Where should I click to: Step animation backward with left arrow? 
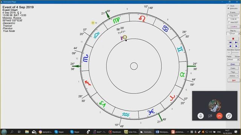[x=230, y=46]
